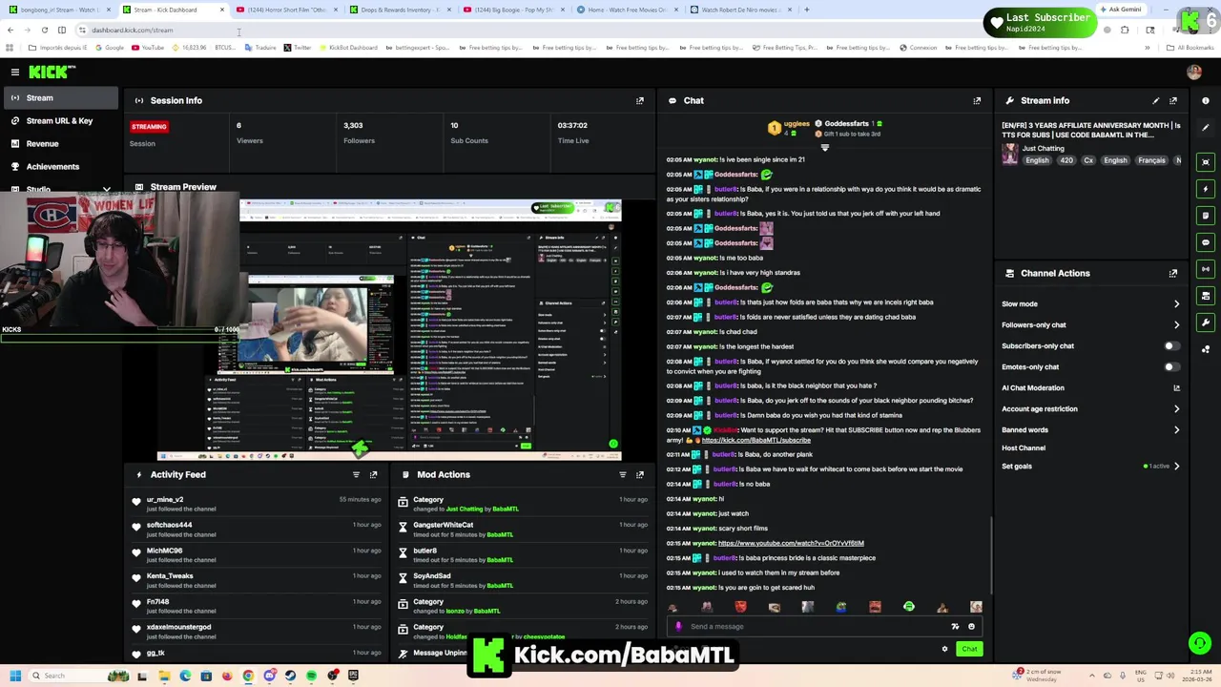Click ur_mine_v2 in Activity Feed
Image resolution: width=1221 pixels, height=687 pixels.
(164, 499)
